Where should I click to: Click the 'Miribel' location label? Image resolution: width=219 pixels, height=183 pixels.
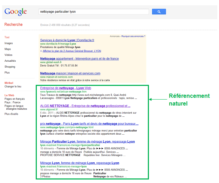coord(9,83)
